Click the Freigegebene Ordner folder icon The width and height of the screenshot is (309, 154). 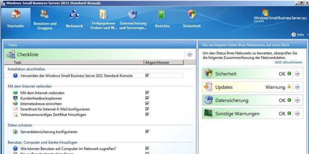[x=103, y=14]
